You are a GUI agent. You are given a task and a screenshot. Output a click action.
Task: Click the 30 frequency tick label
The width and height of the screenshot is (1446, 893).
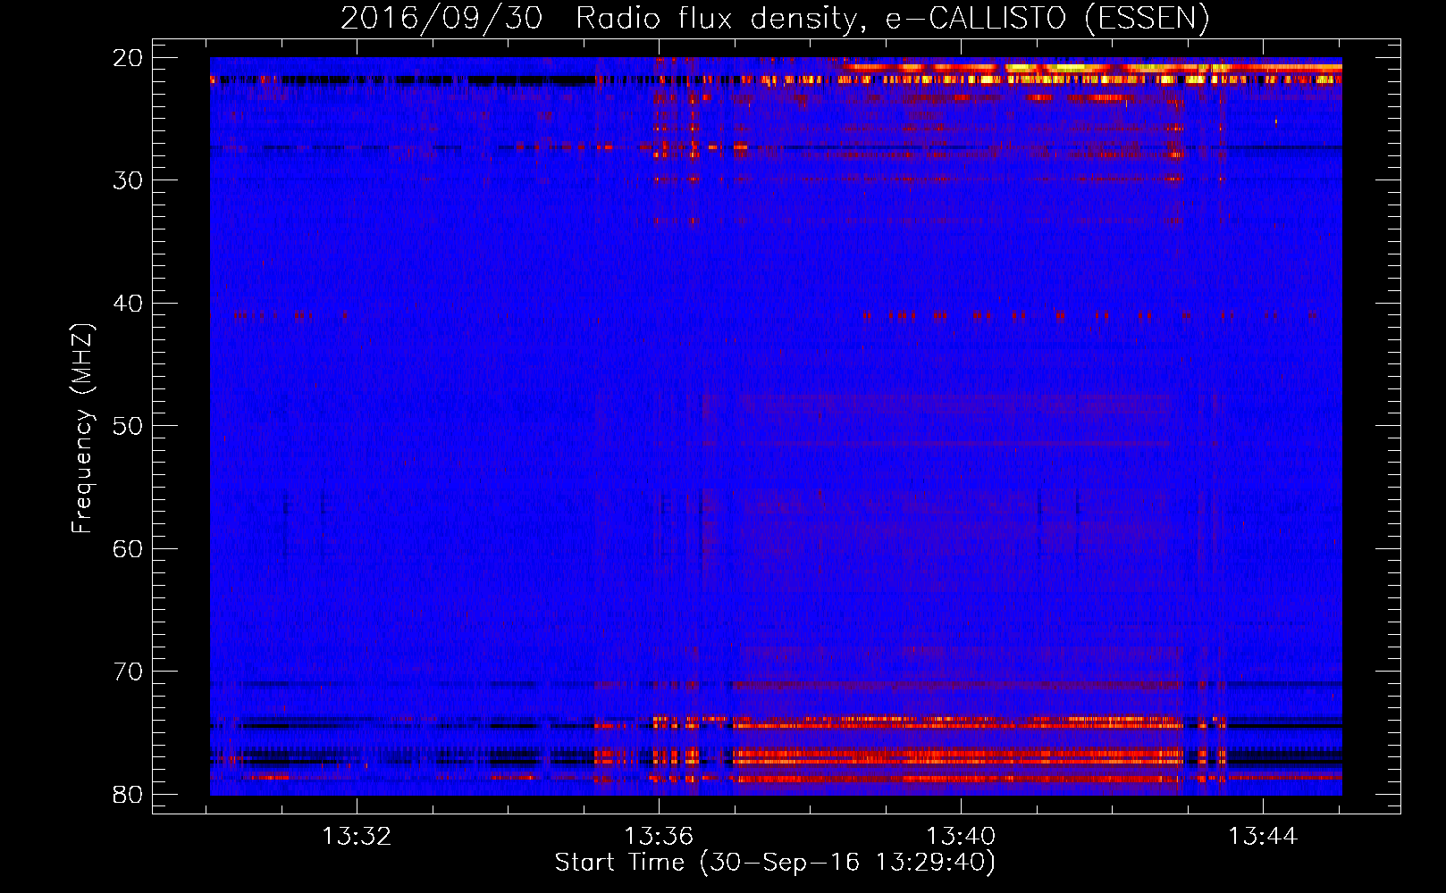click(x=128, y=180)
